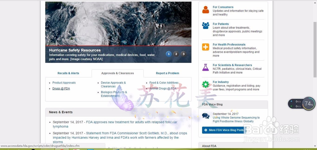Viewport: 317px width, 150px height.
Task: Open the Drugs @ FDA link
Action: [x=61, y=89]
